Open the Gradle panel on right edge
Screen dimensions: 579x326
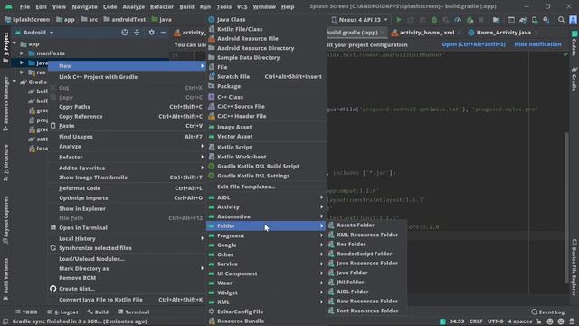[x=574, y=79]
